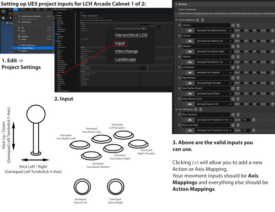The height and width of the screenshot is (212, 275).
Task: Add key to X Button mapping
Action: click(233, 36)
